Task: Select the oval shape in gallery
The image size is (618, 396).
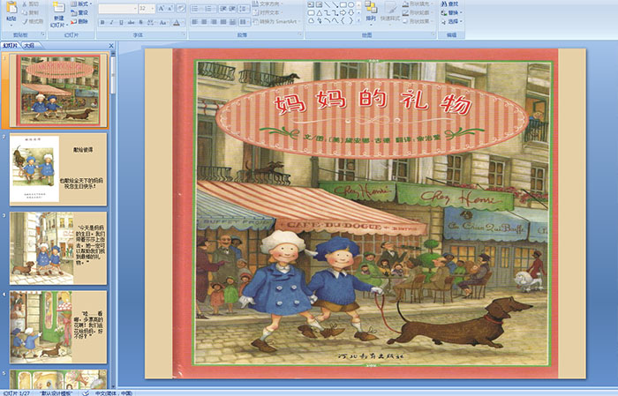Action: pos(351,4)
